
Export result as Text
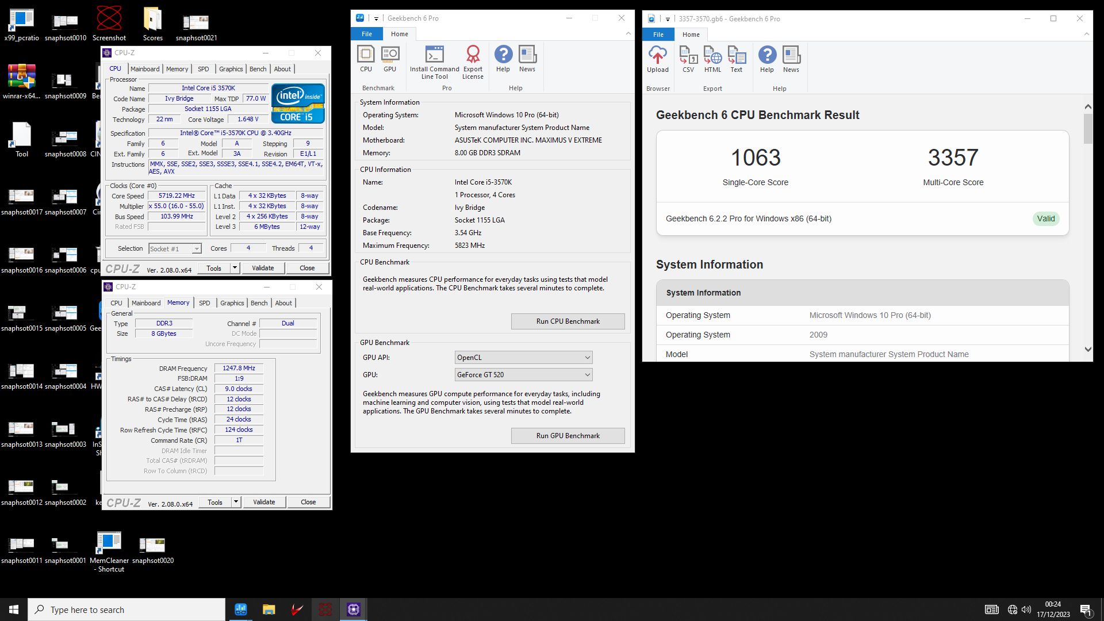(737, 60)
